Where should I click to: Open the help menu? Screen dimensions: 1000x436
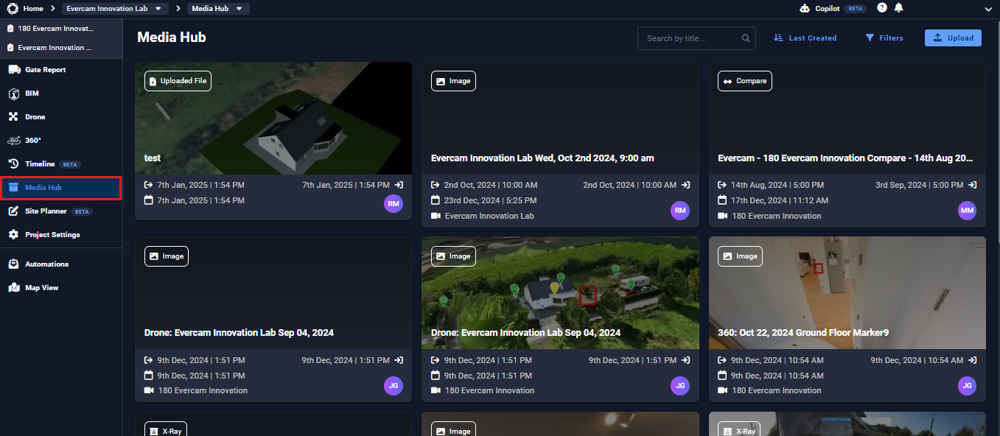881,7
